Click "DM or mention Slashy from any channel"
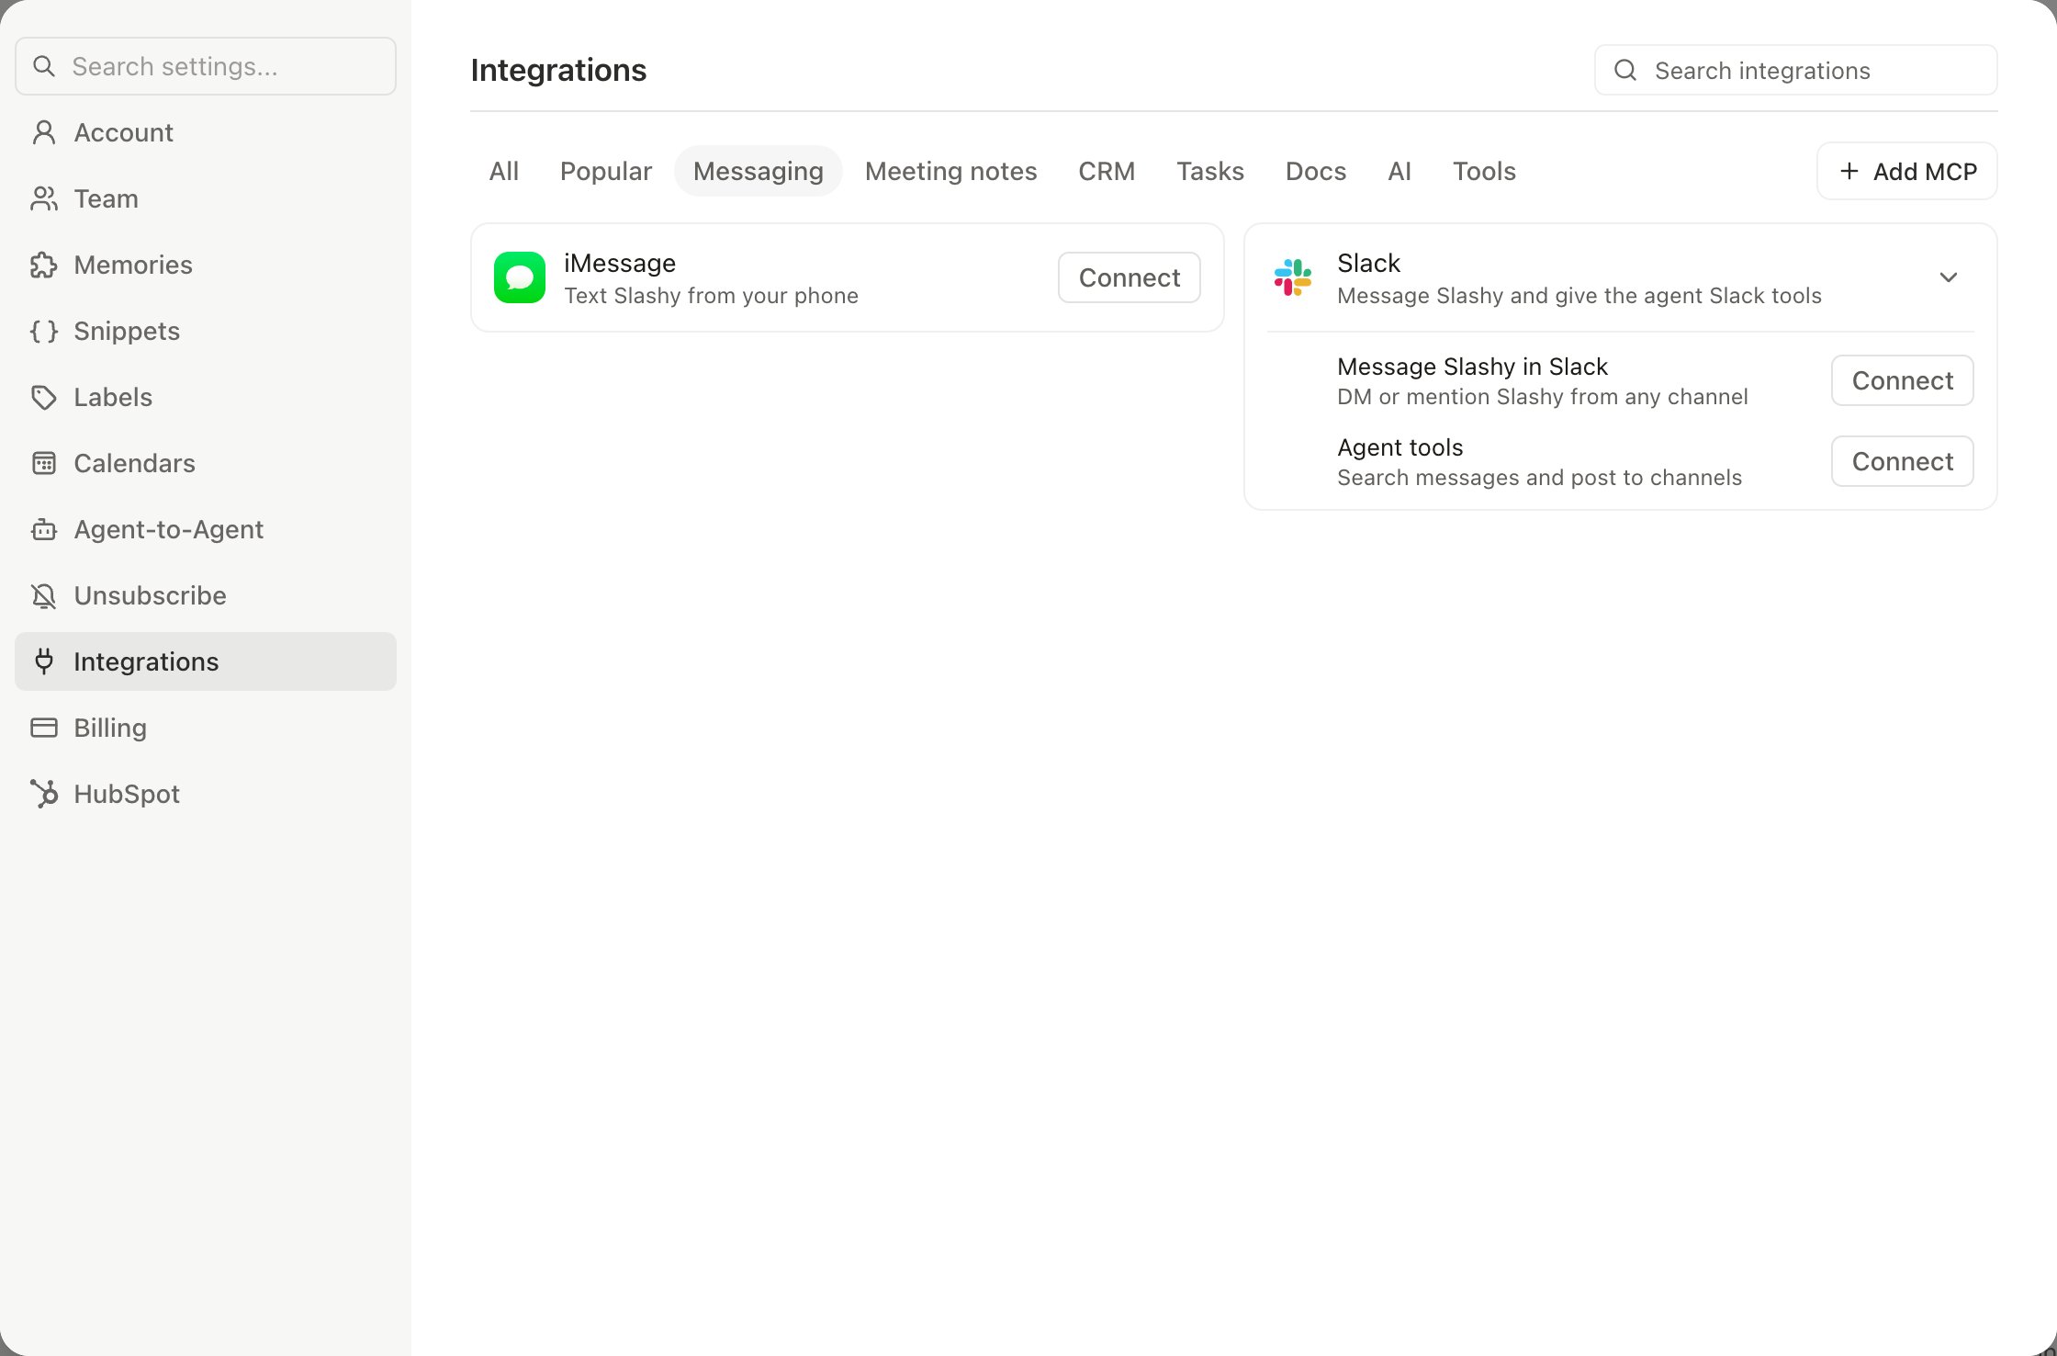The width and height of the screenshot is (2057, 1356). (x=1543, y=397)
